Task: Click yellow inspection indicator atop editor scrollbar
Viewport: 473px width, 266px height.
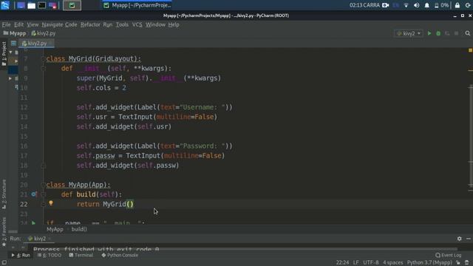Action: (x=470, y=50)
